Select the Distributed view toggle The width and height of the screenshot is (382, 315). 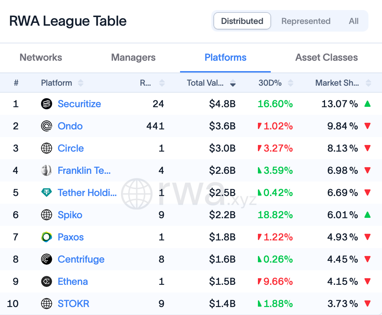[242, 21]
